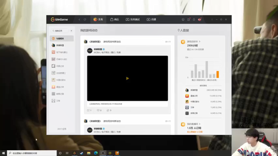
Task: Open the message icon with red dot
Action: tap(189, 19)
